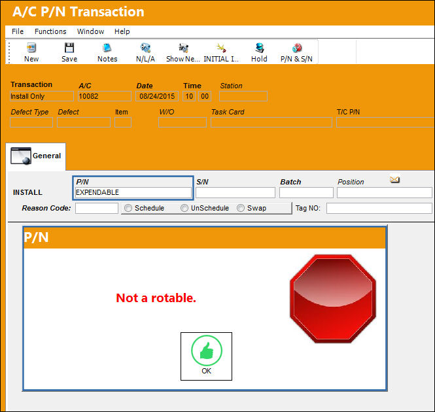Select the UnSchedule radio button
This screenshot has width=435, height=412.
tap(184, 208)
